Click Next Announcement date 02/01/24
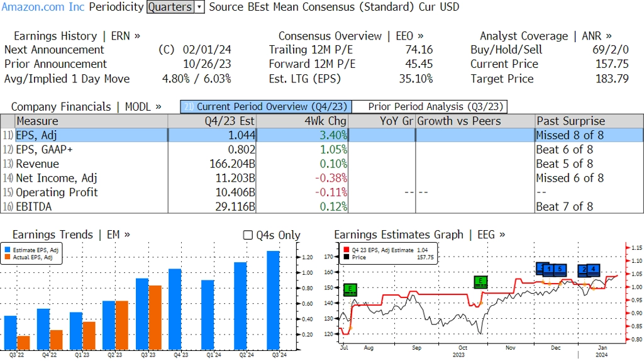 [x=207, y=50]
